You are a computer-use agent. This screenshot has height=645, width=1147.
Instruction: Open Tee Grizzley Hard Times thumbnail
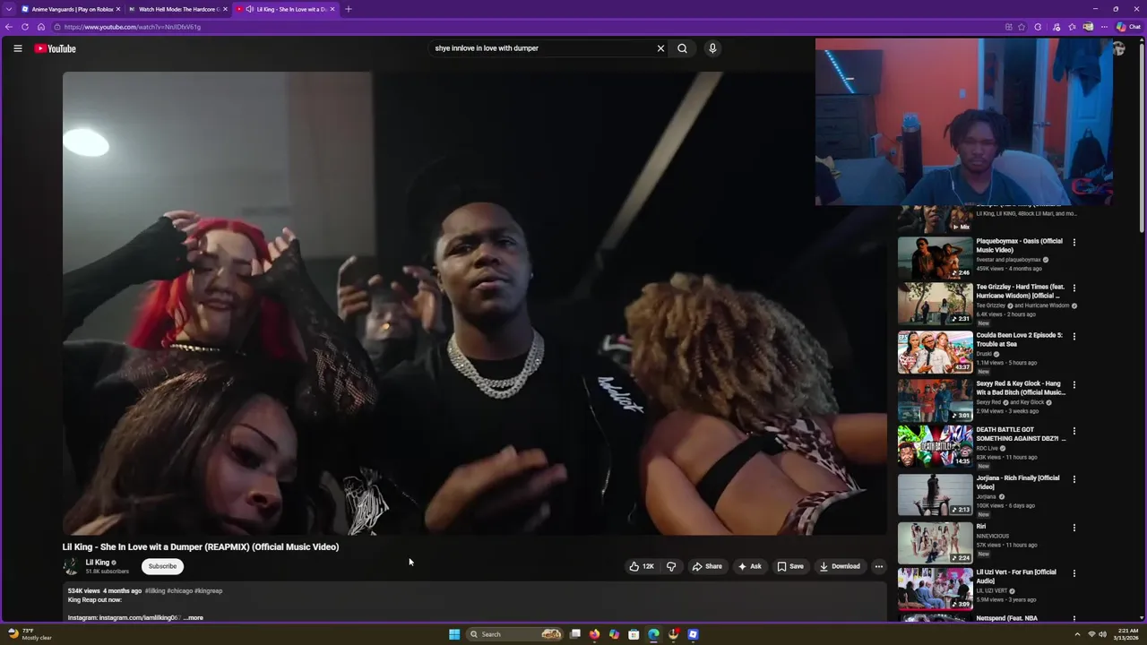coord(935,304)
